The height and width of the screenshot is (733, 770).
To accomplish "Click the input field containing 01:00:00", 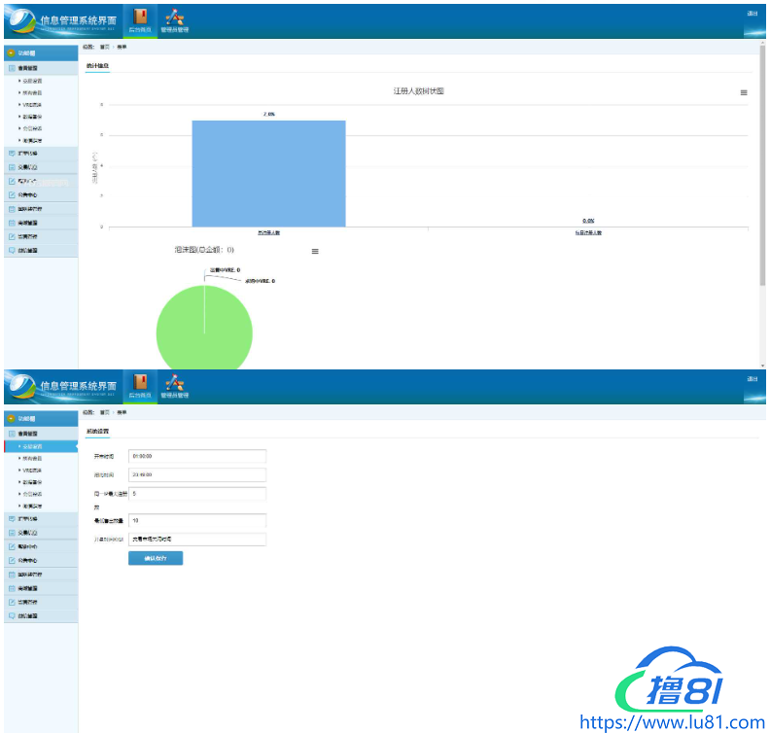I will 196,456.
